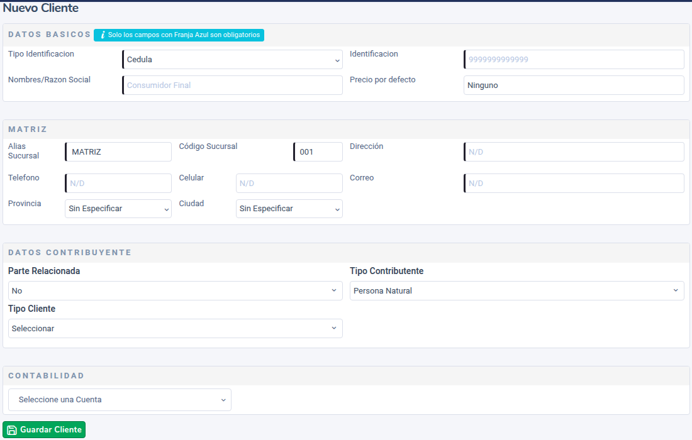The height and width of the screenshot is (440, 692).
Task: Click the Identificacion input field
Action: point(574,60)
